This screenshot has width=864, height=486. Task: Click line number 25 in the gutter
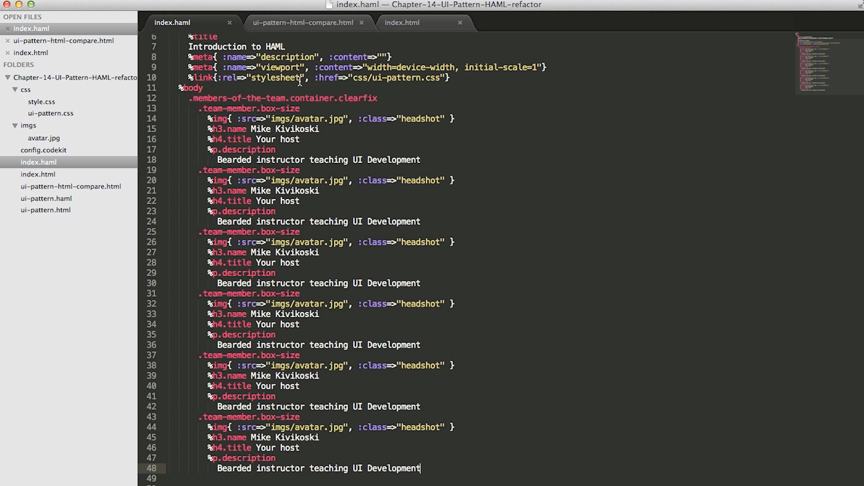(x=151, y=232)
